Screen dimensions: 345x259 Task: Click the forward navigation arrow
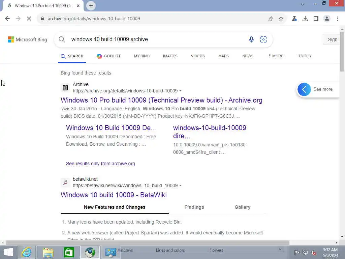[18, 19]
